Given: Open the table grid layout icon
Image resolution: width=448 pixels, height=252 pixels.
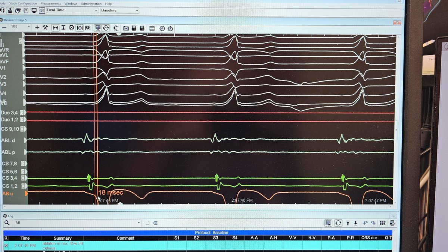Looking at the screenshot, I should point(152,28).
